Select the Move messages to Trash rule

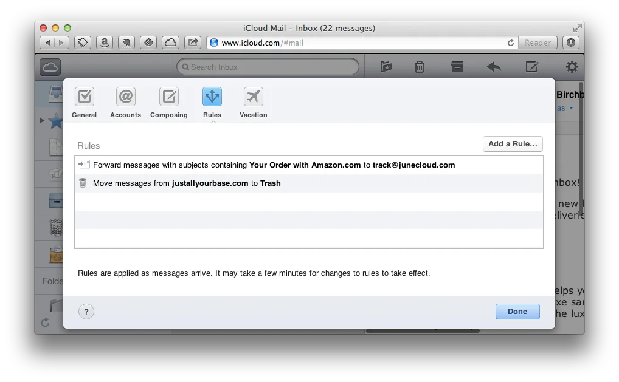(309, 183)
